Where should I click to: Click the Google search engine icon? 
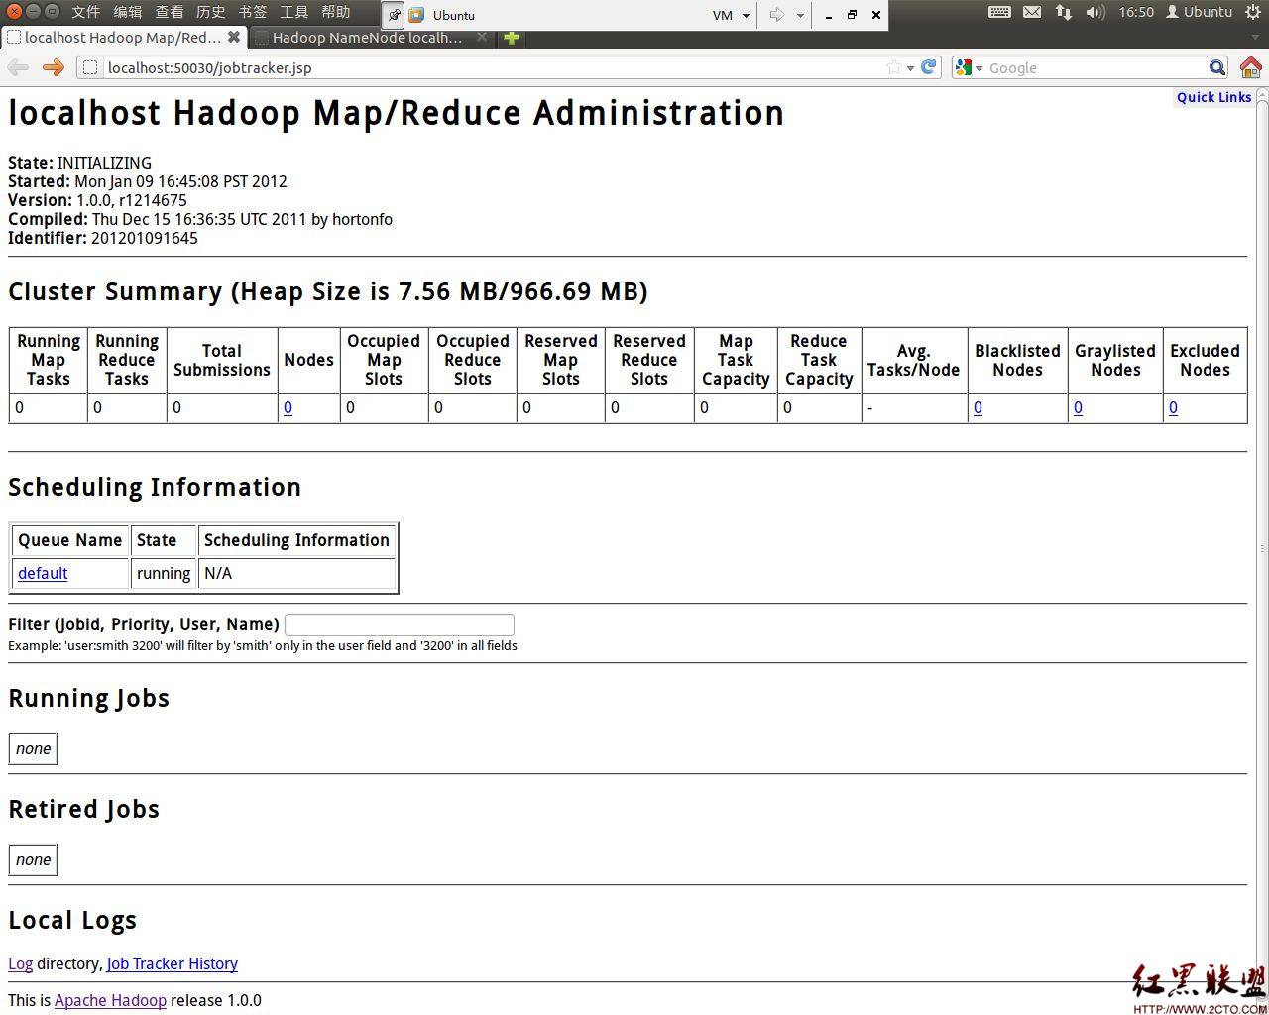point(963,67)
